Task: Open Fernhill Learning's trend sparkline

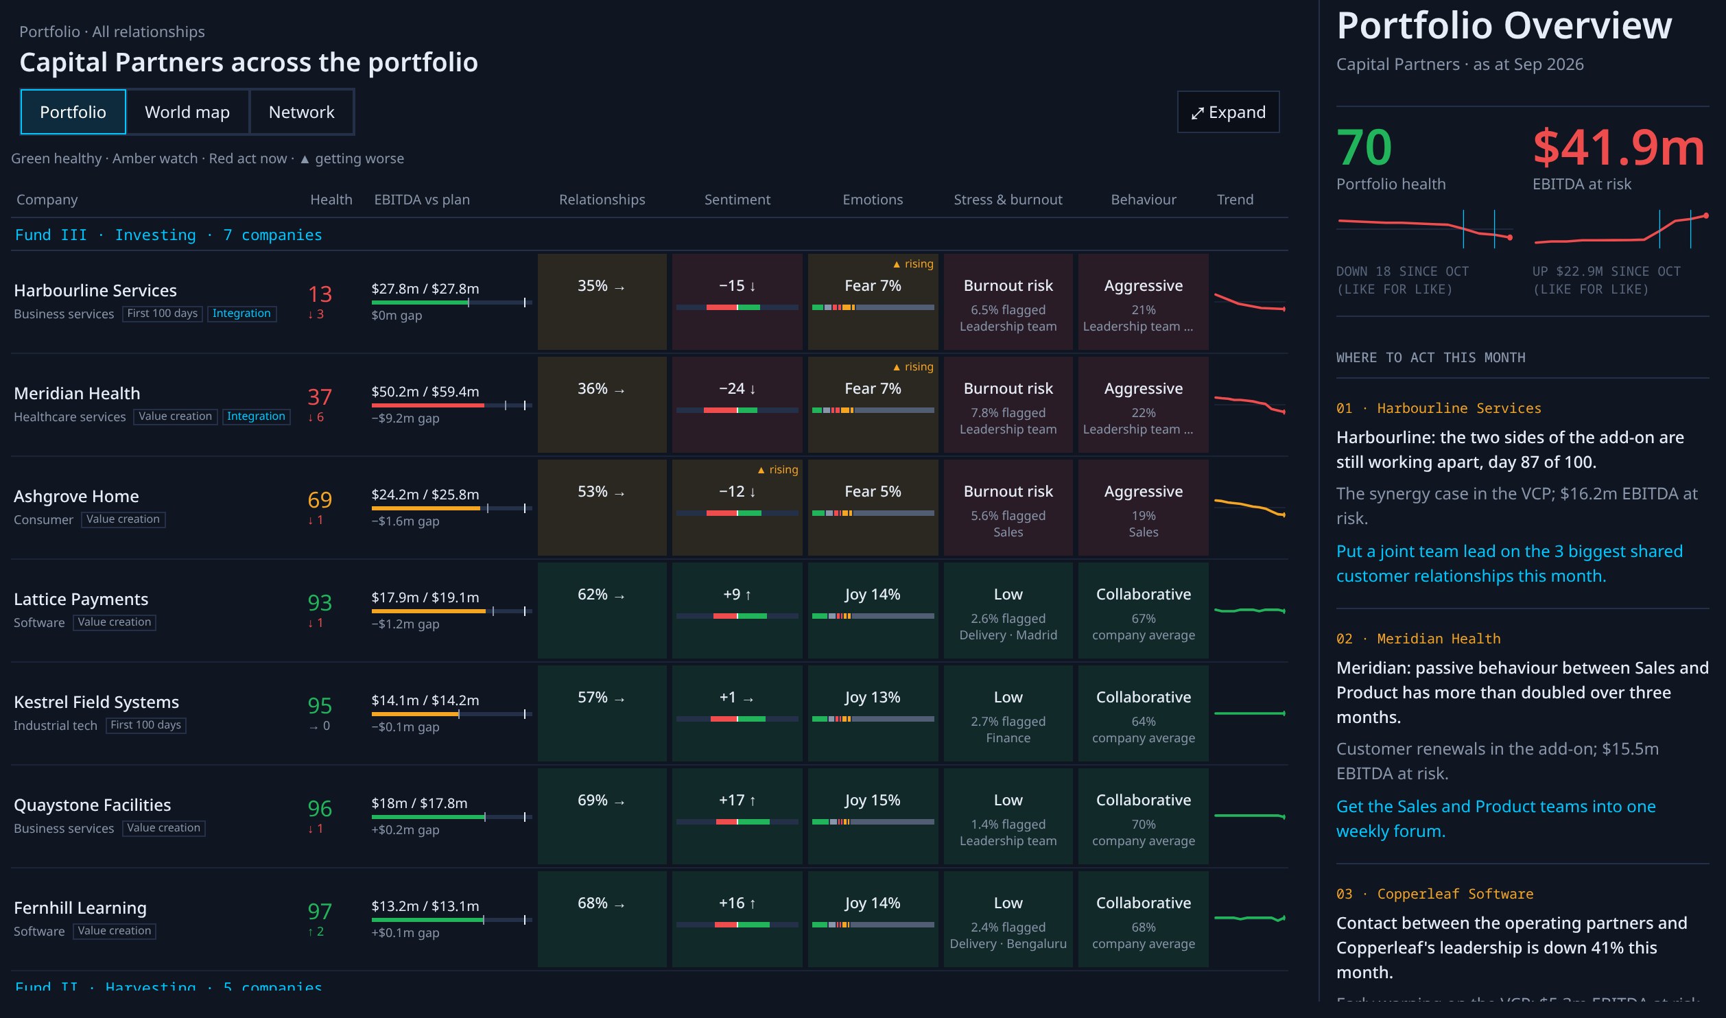Action: click(1249, 919)
